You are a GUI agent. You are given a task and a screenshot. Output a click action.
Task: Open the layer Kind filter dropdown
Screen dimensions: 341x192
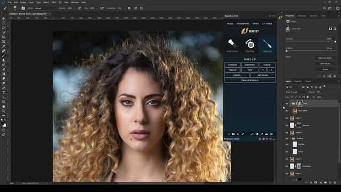[x=293, y=87]
